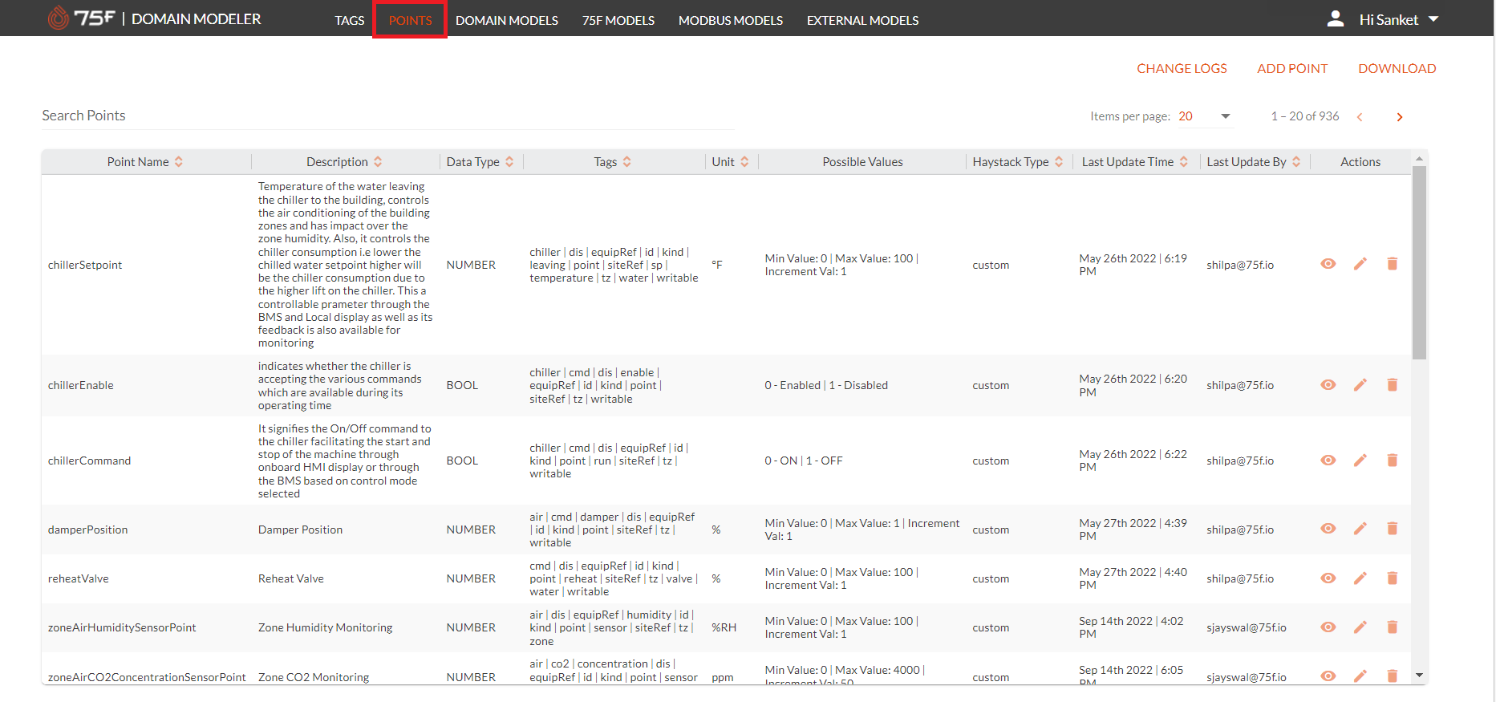Open the MODBUS MODELS tab
The width and height of the screenshot is (1496, 702).
[x=731, y=20]
